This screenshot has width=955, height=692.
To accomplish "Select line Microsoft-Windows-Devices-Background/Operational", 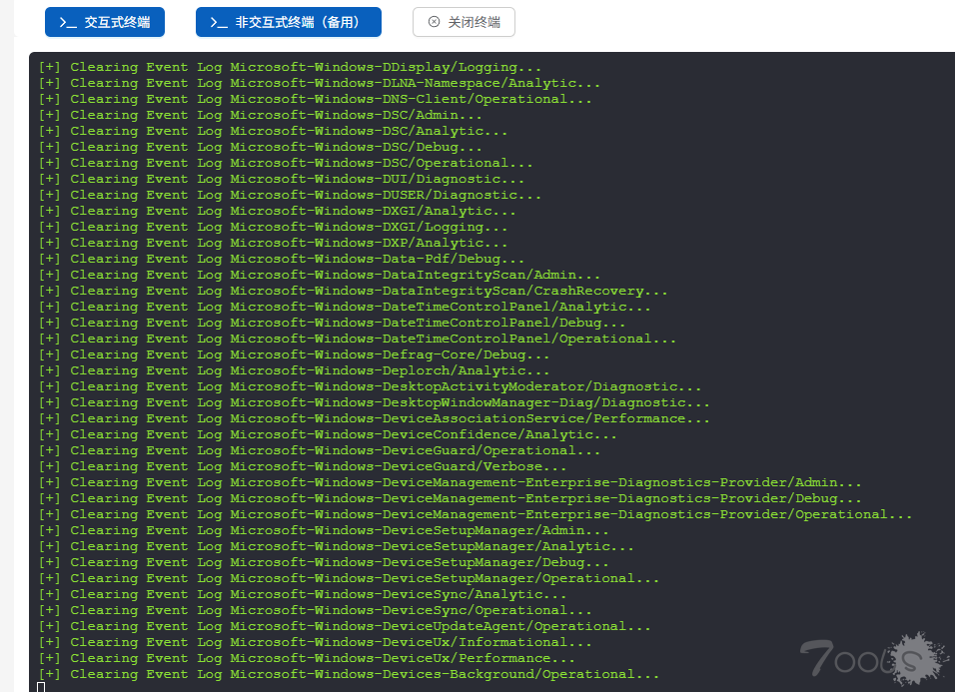I will click(x=349, y=674).
